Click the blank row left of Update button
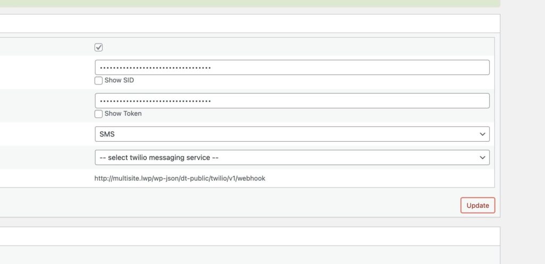Image resolution: width=545 pixels, height=264 pixels. 229,205
